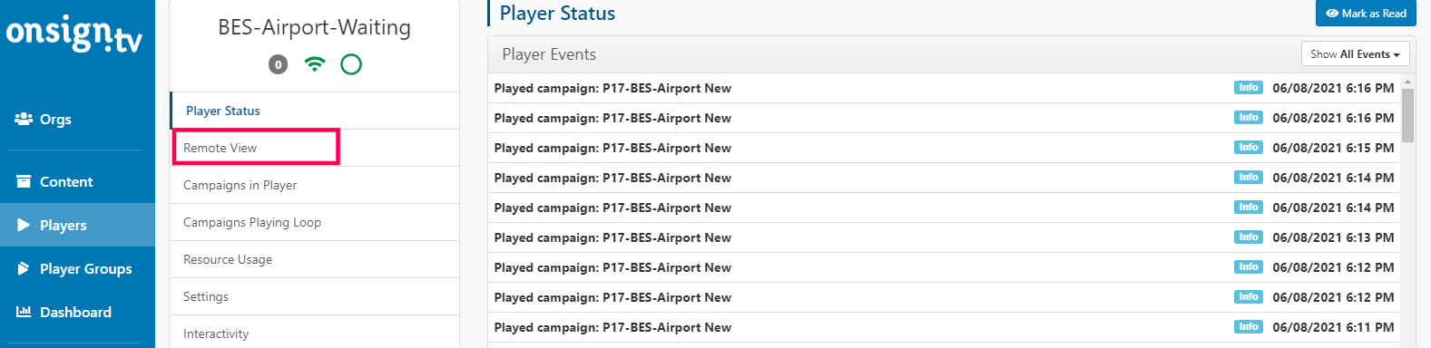Click the green circle online indicator
The width and height of the screenshot is (1431, 348).
tap(351, 64)
